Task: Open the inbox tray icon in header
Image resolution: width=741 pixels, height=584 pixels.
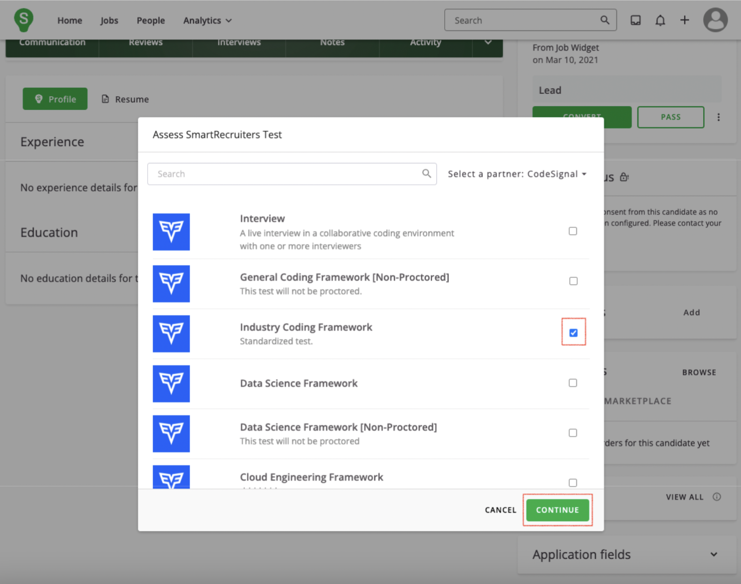Action: click(x=635, y=20)
